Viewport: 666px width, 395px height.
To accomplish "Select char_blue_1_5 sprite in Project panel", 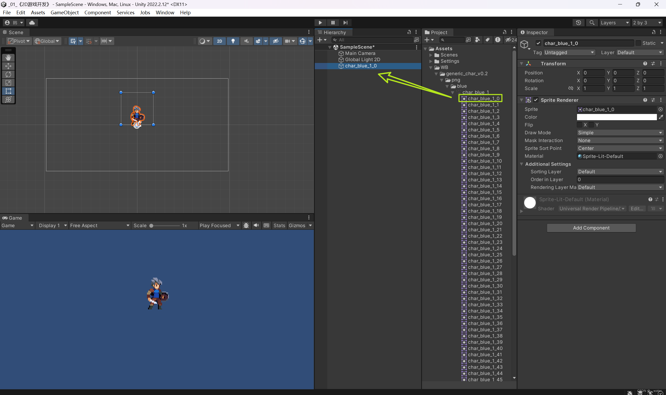I will (483, 130).
